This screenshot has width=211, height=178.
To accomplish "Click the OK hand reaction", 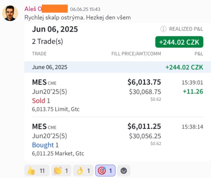I will pyautogui.click(x=83, y=171).
